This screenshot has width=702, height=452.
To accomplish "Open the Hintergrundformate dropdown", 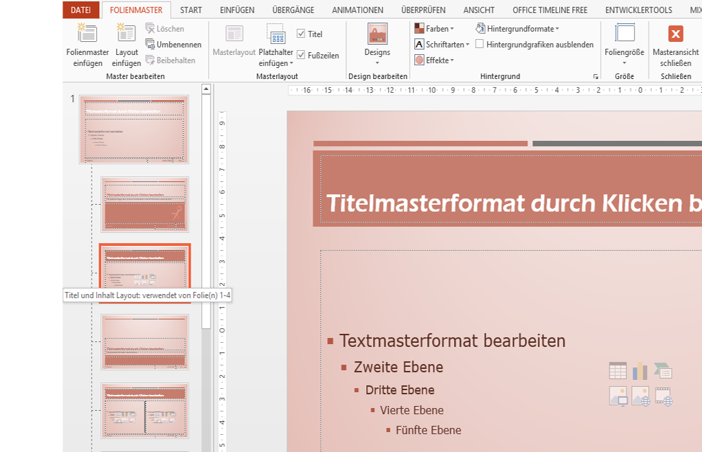I will click(517, 29).
